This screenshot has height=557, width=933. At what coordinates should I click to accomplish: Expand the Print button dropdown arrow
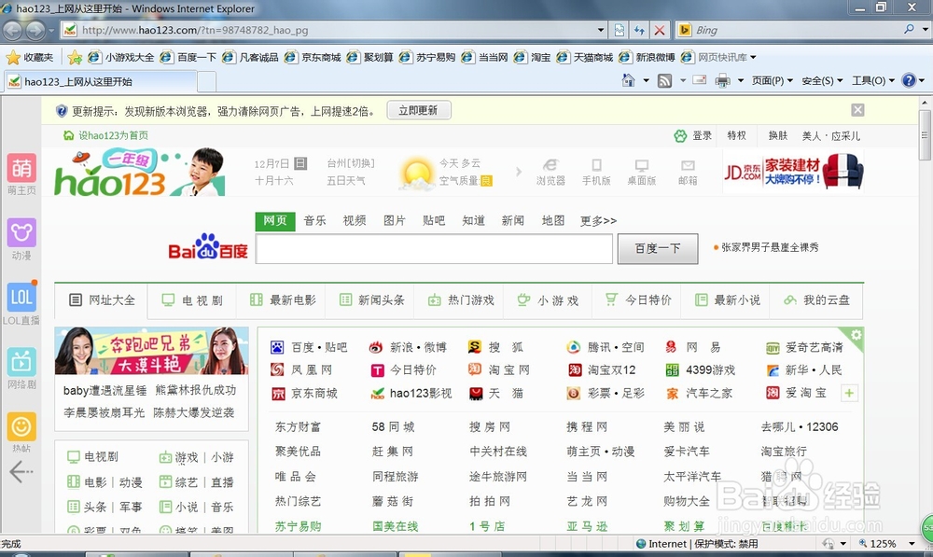(x=740, y=80)
